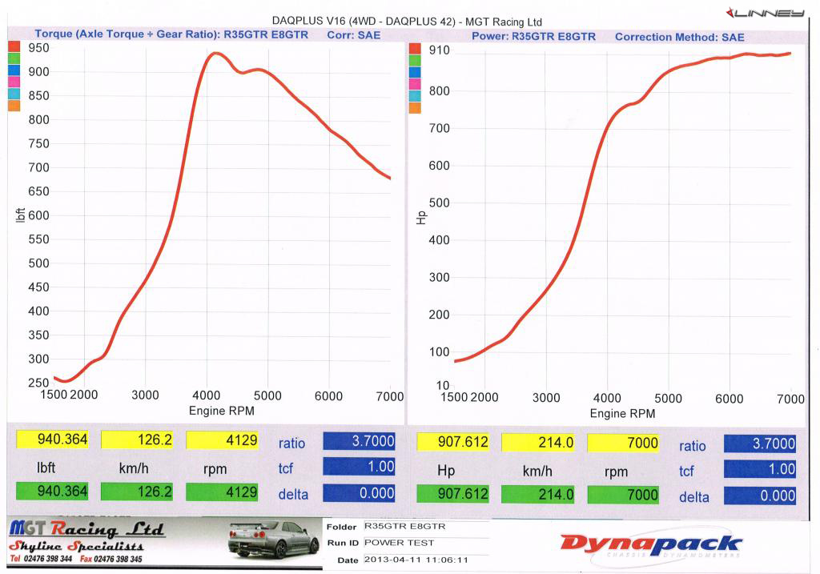Click the green 126.2 km/h field

pyautogui.click(x=137, y=492)
